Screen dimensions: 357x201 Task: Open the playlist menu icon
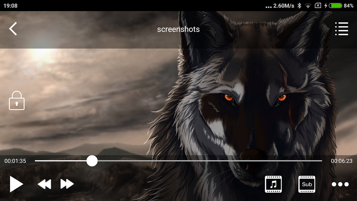[342, 29]
